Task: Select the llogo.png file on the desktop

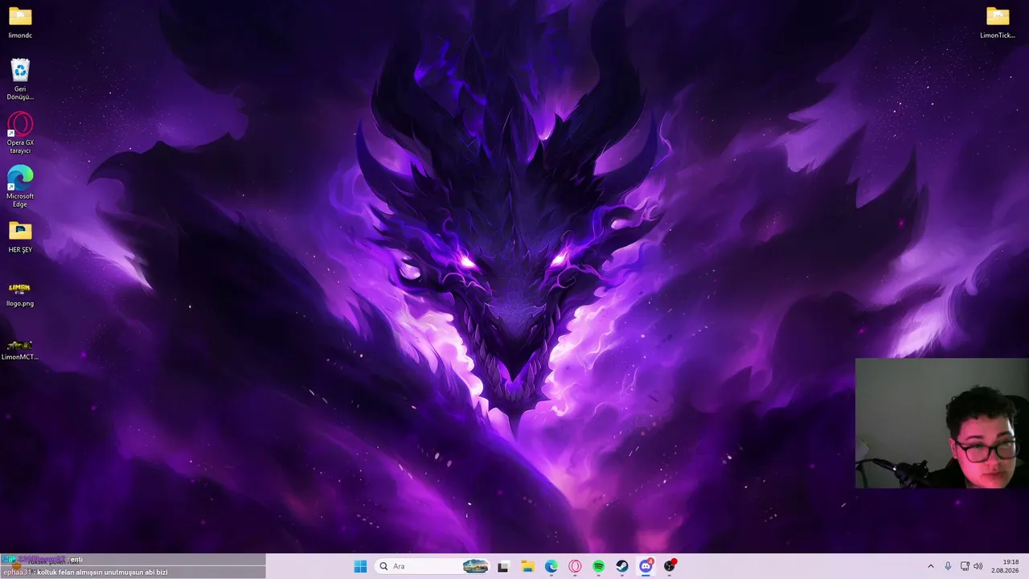Action: click(x=20, y=294)
